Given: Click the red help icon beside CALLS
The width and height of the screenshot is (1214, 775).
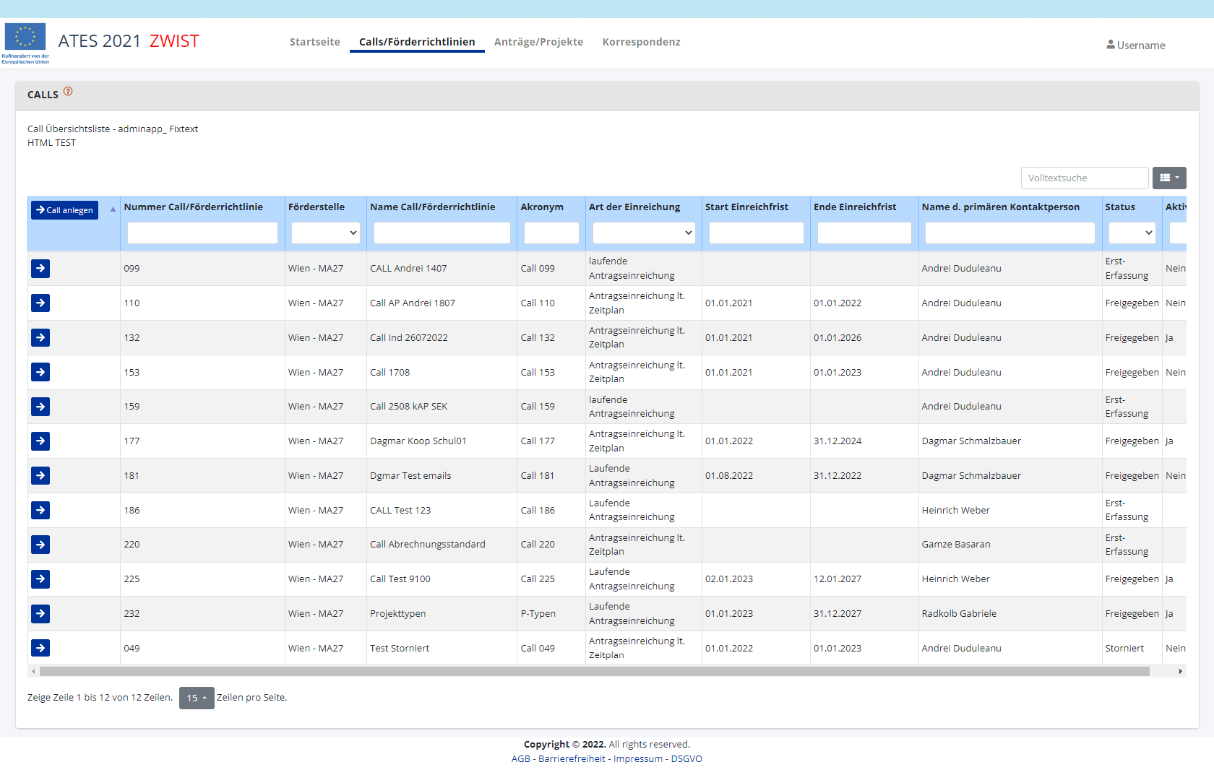Looking at the screenshot, I should point(68,92).
